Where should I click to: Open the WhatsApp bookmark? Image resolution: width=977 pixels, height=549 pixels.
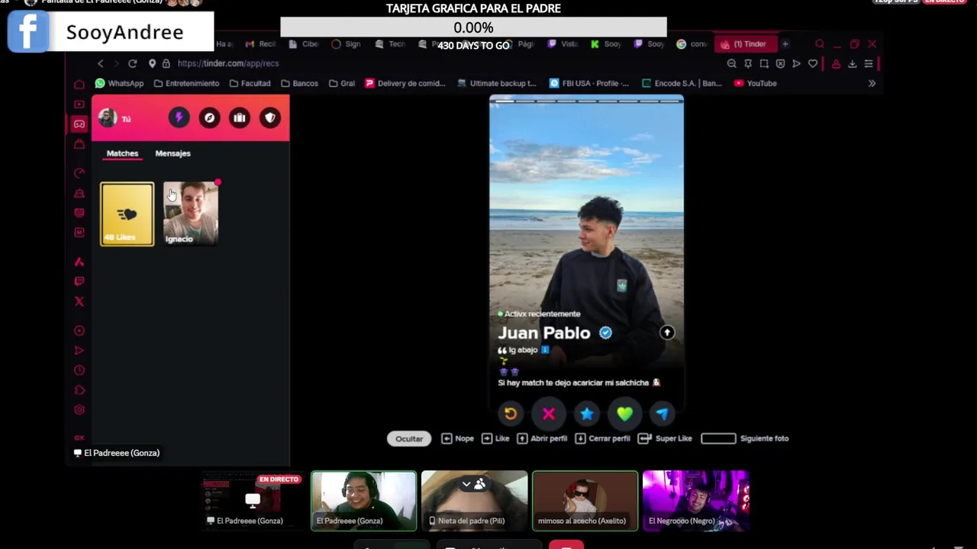coord(119,83)
